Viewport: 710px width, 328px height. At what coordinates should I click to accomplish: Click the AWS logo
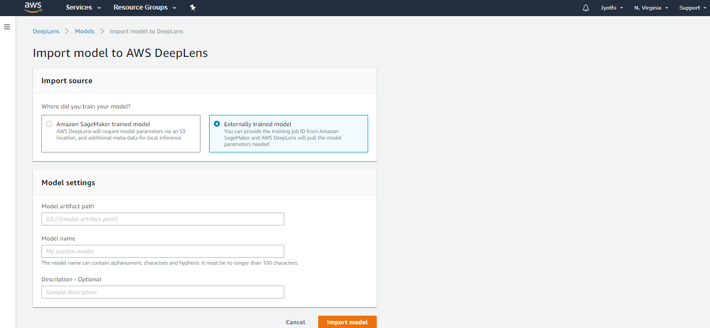pyautogui.click(x=33, y=7)
